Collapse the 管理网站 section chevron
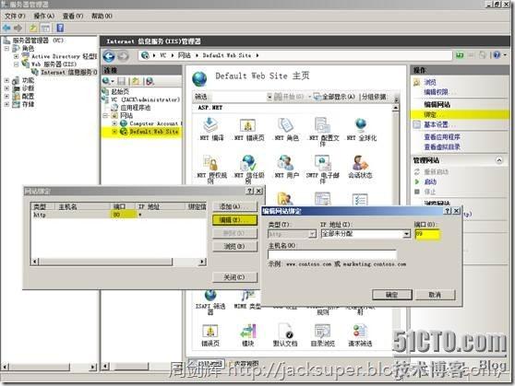Viewport: 515px width, 386px height. [x=499, y=160]
